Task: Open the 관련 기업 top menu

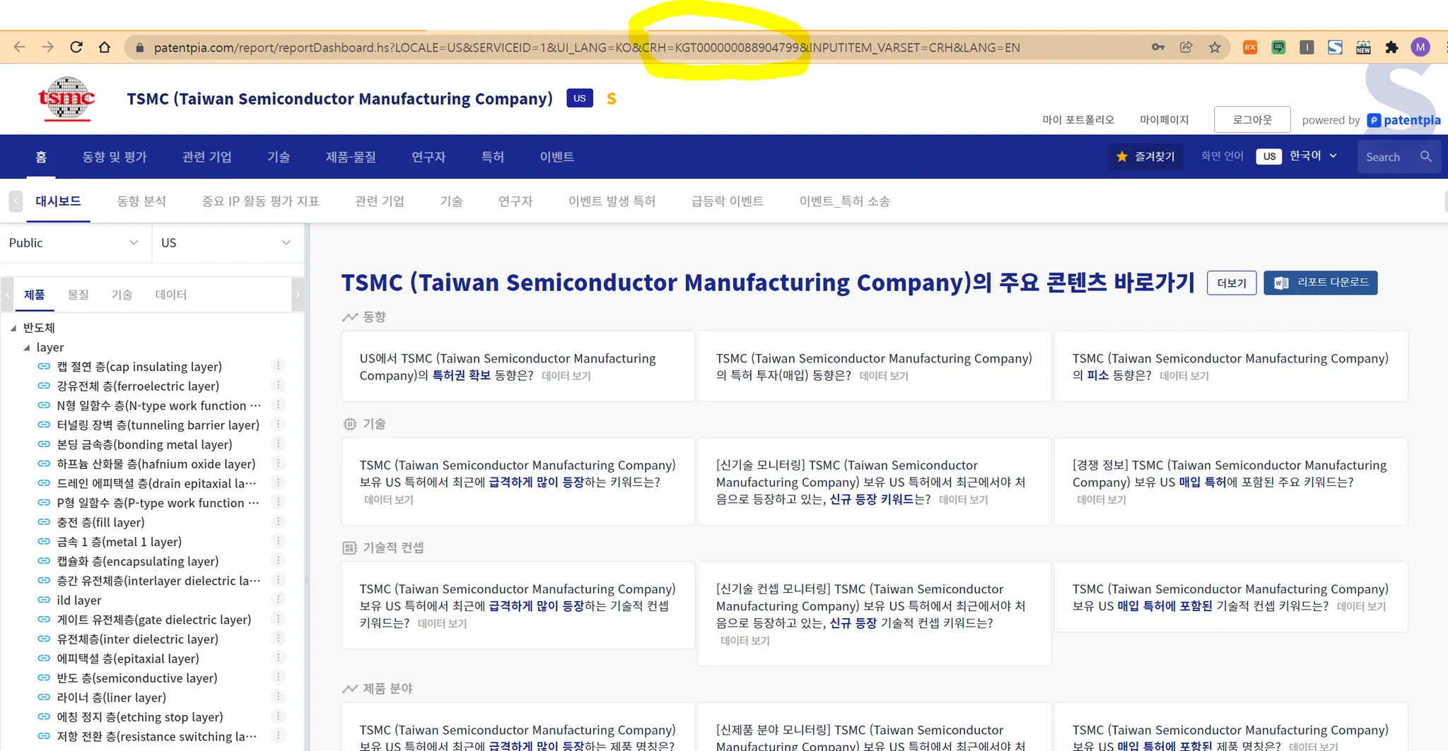Action: coord(207,157)
